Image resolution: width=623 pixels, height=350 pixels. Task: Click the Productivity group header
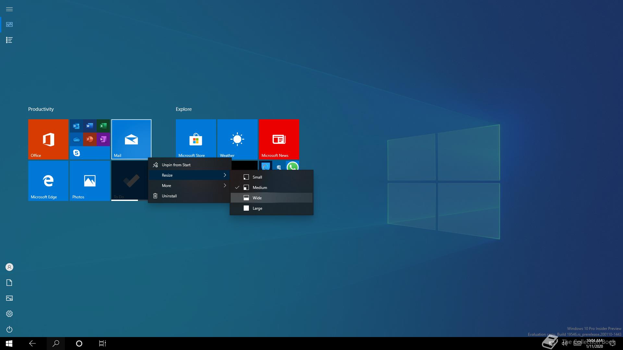pyautogui.click(x=41, y=109)
